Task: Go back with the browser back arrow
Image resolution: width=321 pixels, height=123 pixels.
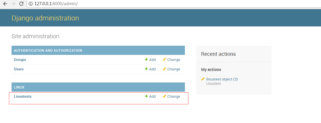Action: [x=5, y=4]
